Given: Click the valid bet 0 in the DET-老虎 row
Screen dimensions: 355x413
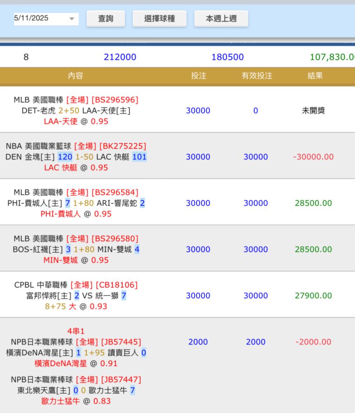Looking at the screenshot, I should click(x=256, y=111).
